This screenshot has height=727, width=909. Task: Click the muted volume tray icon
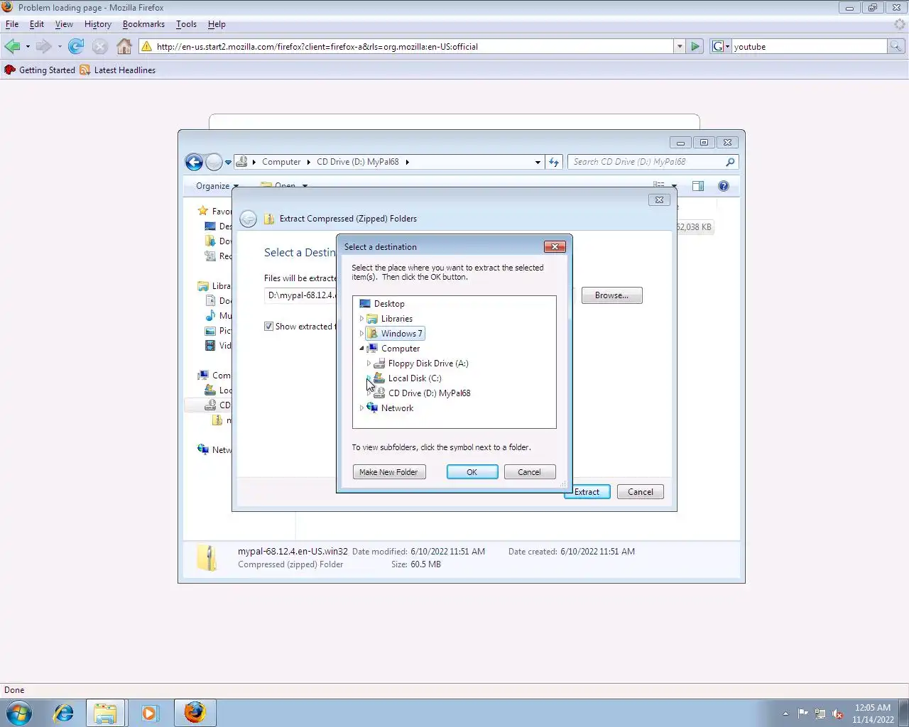click(x=838, y=714)
